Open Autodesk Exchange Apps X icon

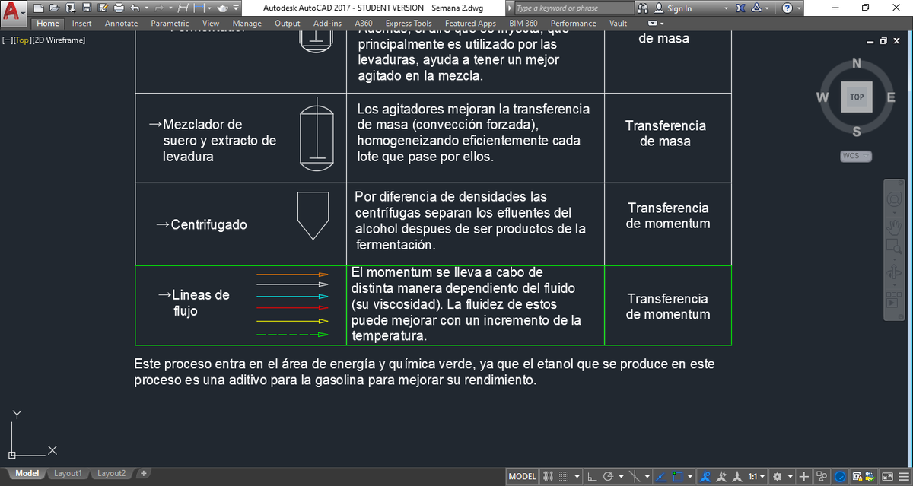coord(740,8)
